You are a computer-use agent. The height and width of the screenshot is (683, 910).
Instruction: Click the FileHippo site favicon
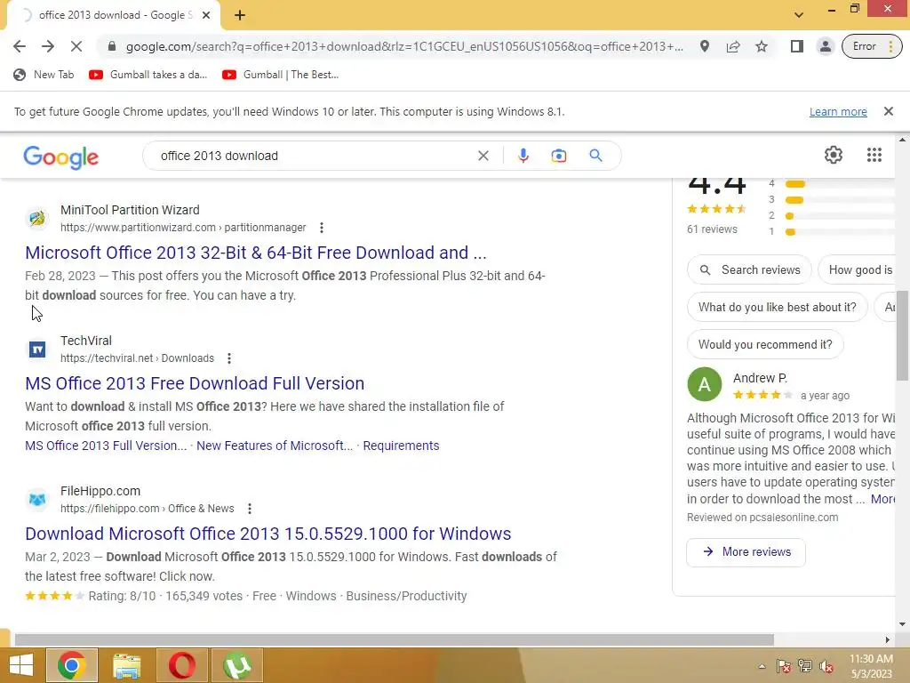pos(37,500)
